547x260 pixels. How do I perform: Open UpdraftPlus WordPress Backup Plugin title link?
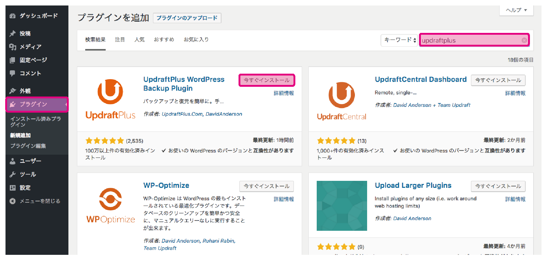tap(184, 84)
